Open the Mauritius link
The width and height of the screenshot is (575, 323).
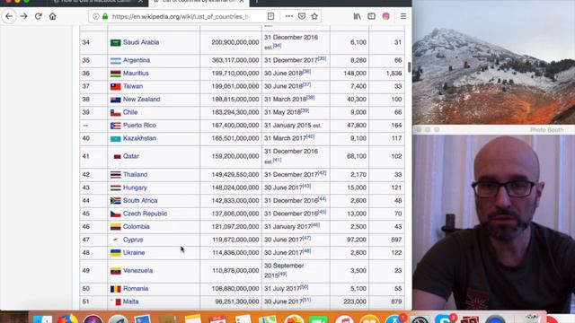point(136,74)
